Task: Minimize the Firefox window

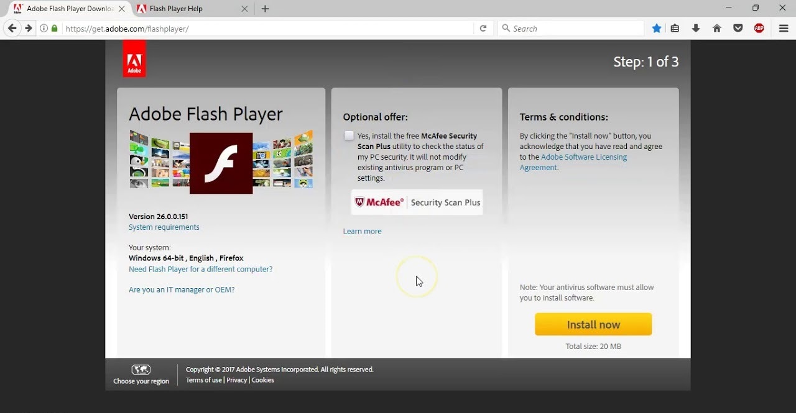Action: tap(729, 7)
